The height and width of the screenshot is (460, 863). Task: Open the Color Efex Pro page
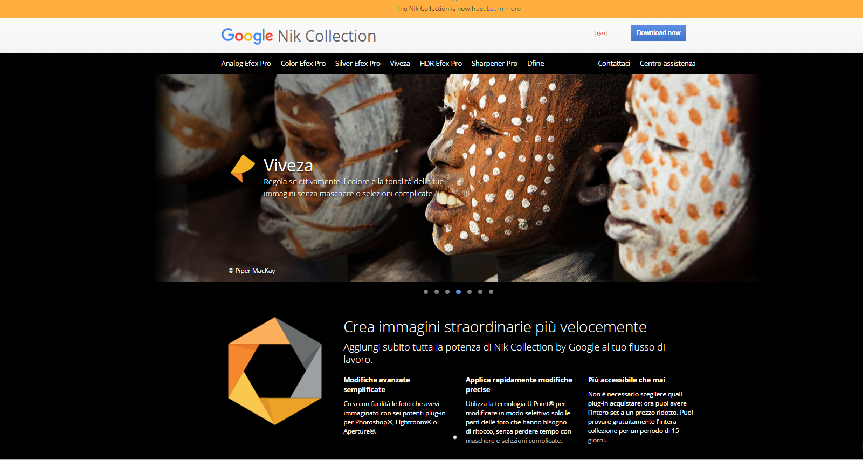(x=303, y=64)
